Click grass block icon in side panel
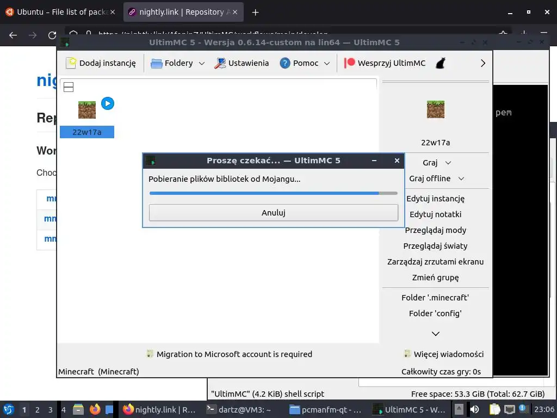The width and height of the screenshot is (557, 418). click(436, 109)
